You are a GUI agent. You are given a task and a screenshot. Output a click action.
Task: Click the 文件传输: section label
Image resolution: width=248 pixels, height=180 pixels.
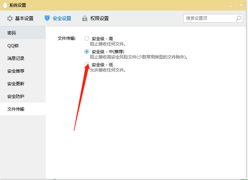point(66,38)
